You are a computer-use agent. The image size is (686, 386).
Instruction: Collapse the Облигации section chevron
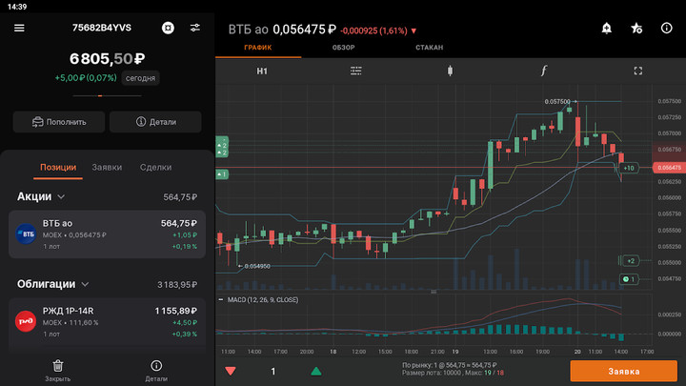86,284
